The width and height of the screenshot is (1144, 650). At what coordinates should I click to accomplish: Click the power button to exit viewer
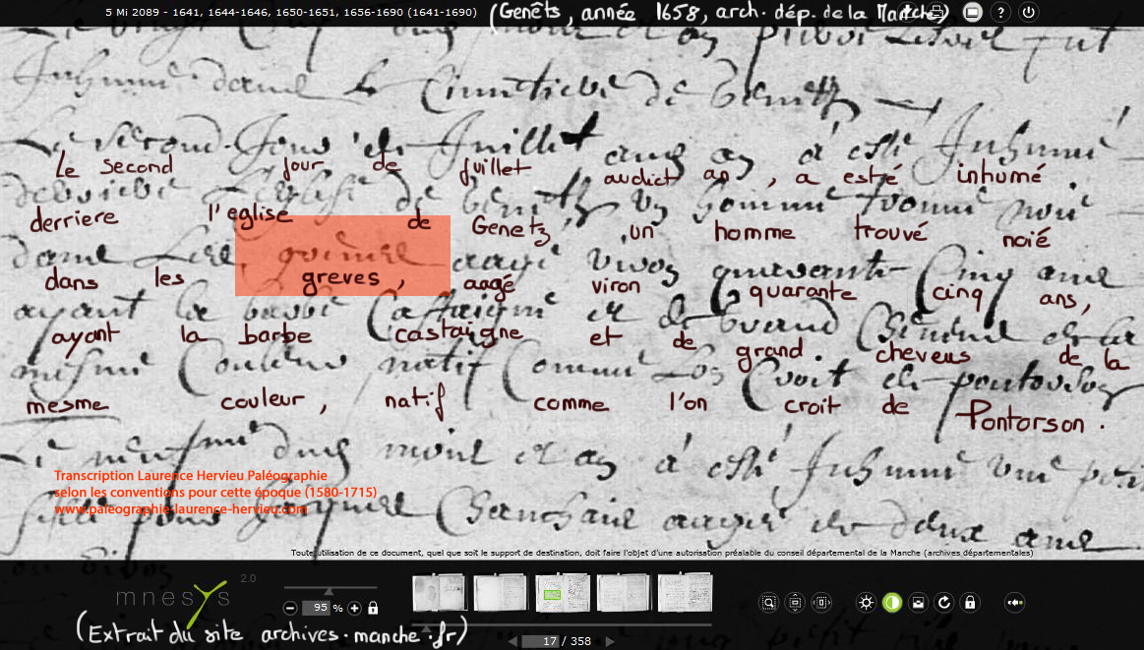1029,13
